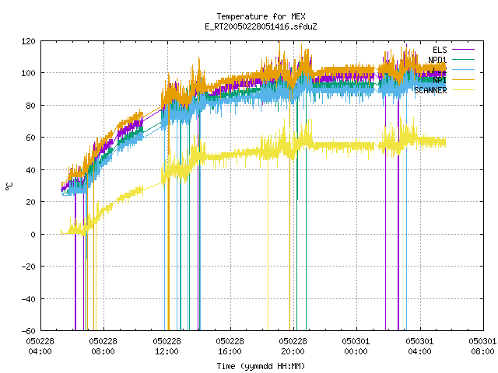Click the yellow SCANNER legend line sample
498x373 pixels.
(x=463, y=90)
